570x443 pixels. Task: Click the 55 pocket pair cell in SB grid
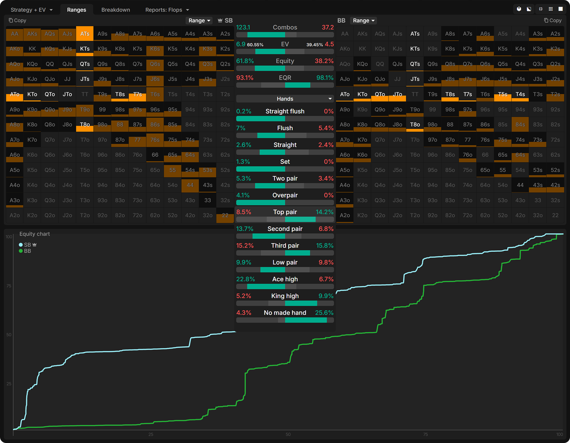(173, 170)
